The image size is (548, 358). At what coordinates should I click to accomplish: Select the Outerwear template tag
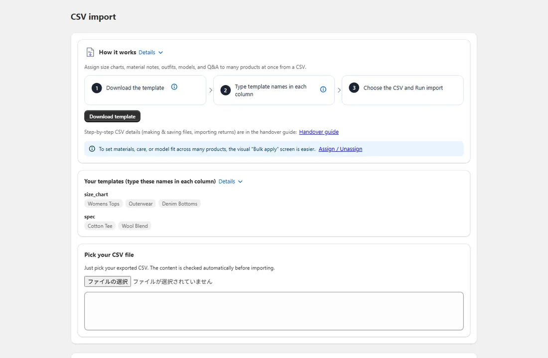point(140,204)
